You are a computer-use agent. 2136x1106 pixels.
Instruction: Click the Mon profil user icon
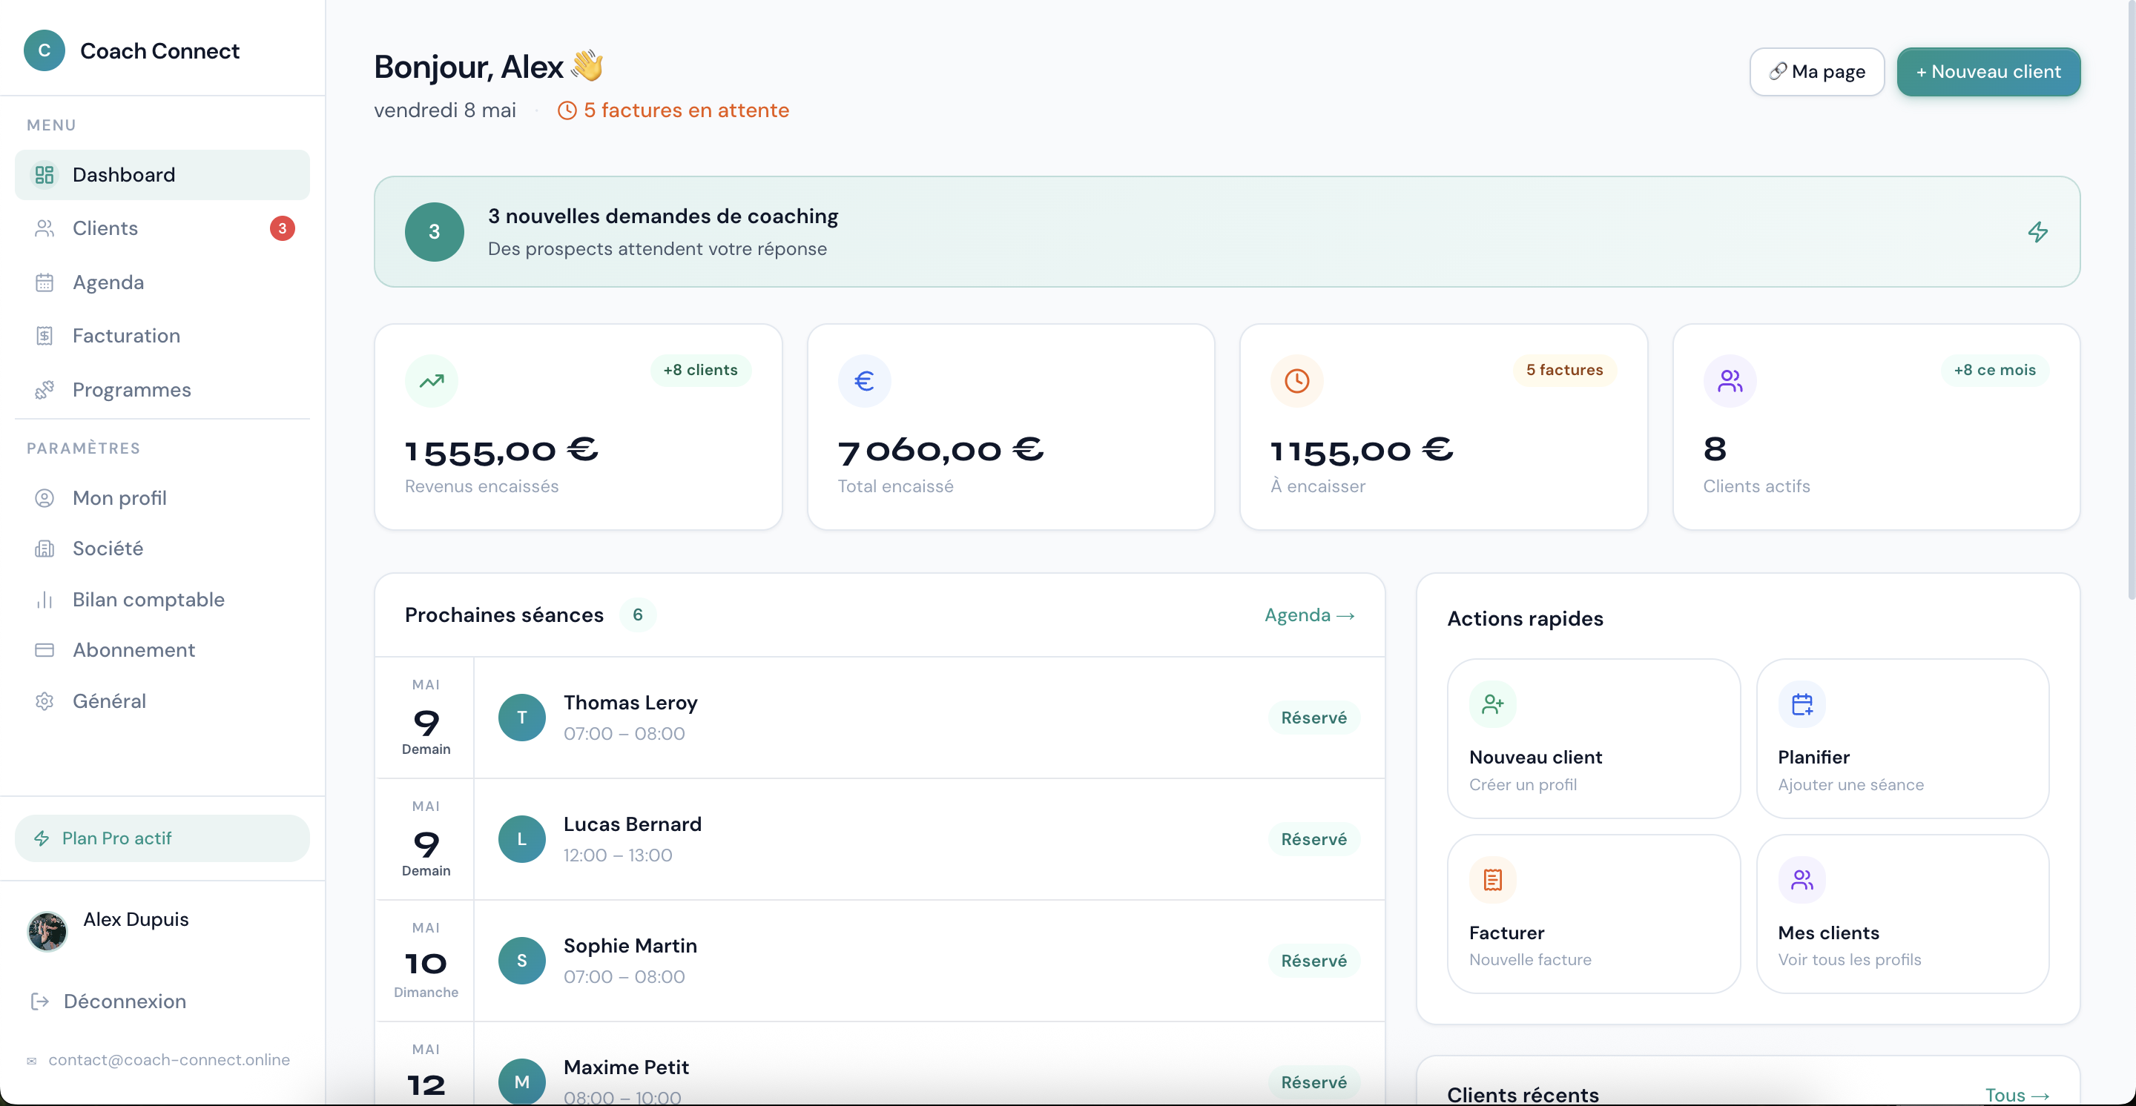[x=44, y=498]
